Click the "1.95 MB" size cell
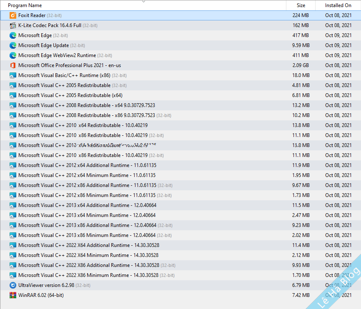 (x=301, y=175)
